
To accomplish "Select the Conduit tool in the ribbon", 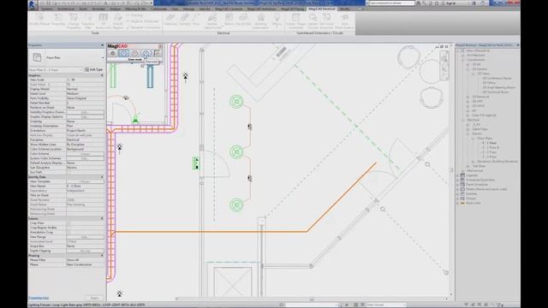I will [185, 20].
